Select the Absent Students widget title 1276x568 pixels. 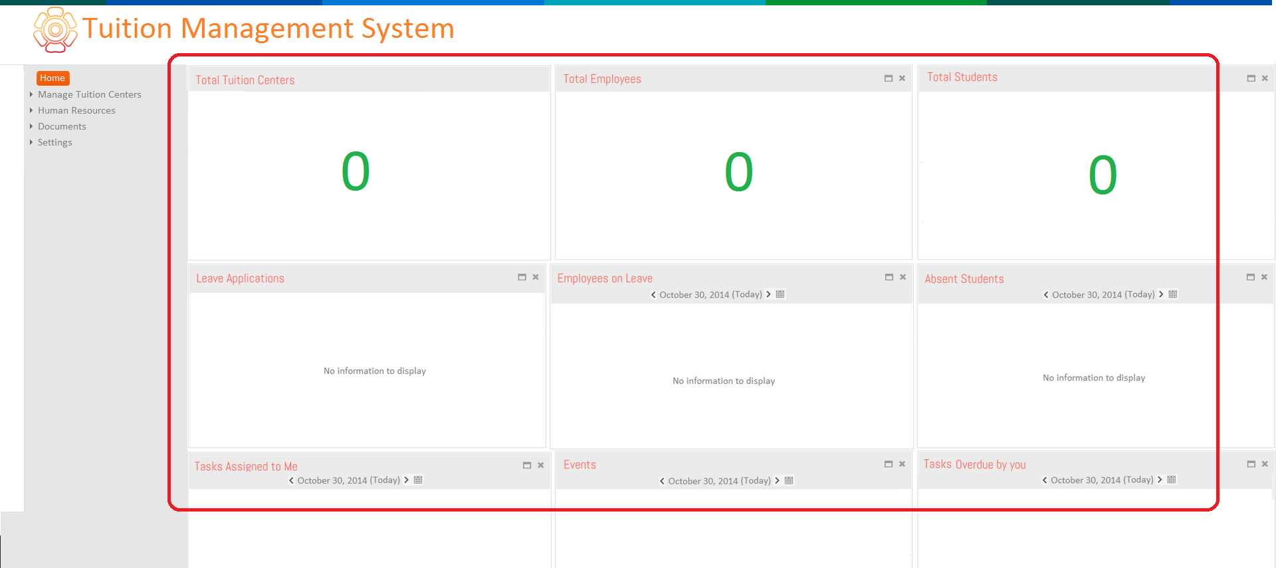point(964,279)
